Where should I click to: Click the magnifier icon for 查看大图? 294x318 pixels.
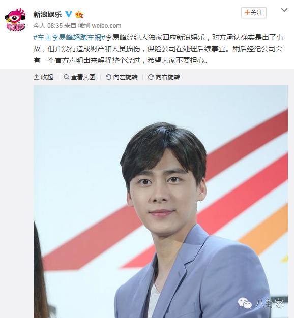[x=66, y=77]
